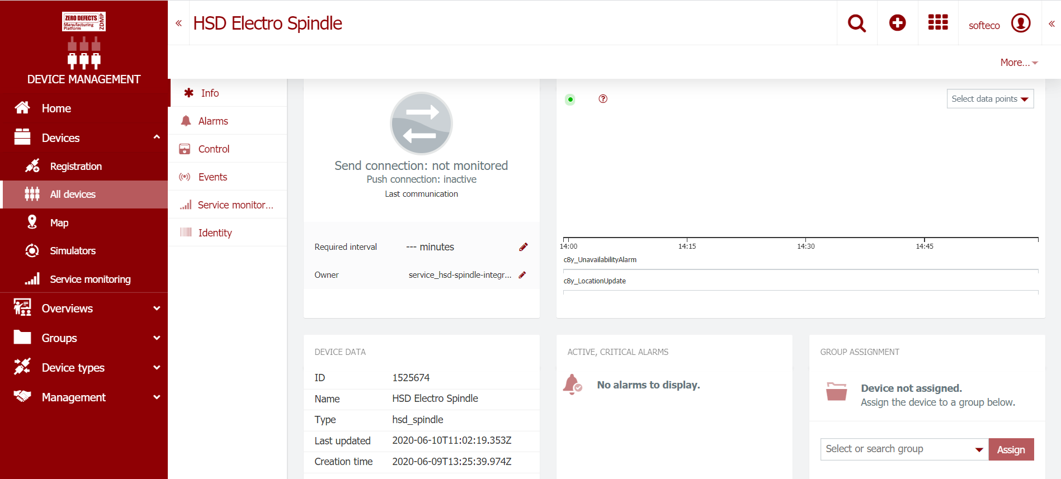1061x479 pixels.
Task: Edit the Required interval with pencil icon
Action: (524, 247)
